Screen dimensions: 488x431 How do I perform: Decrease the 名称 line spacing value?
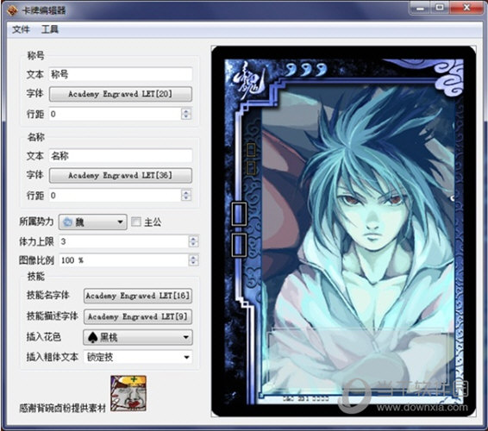(186, 198)
